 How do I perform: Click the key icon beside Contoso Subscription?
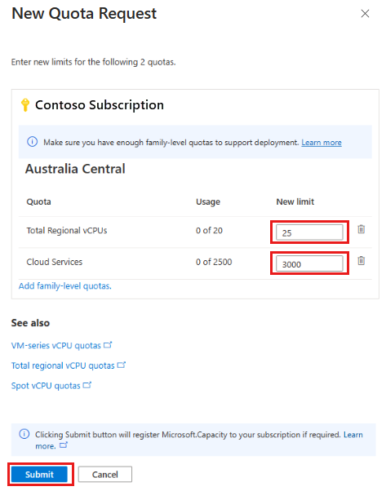click(x=25, y=105)
